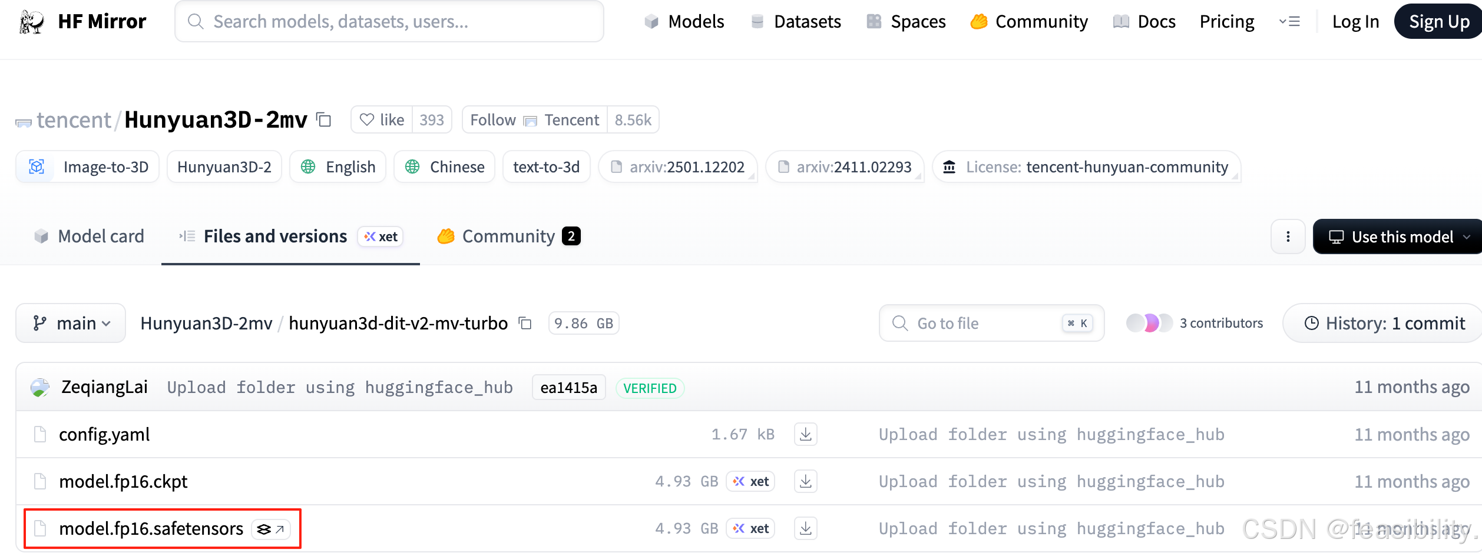This screenshot has width=1482, height=553.
Task: Open the Docs nav item
Action: coord(1144,22)
